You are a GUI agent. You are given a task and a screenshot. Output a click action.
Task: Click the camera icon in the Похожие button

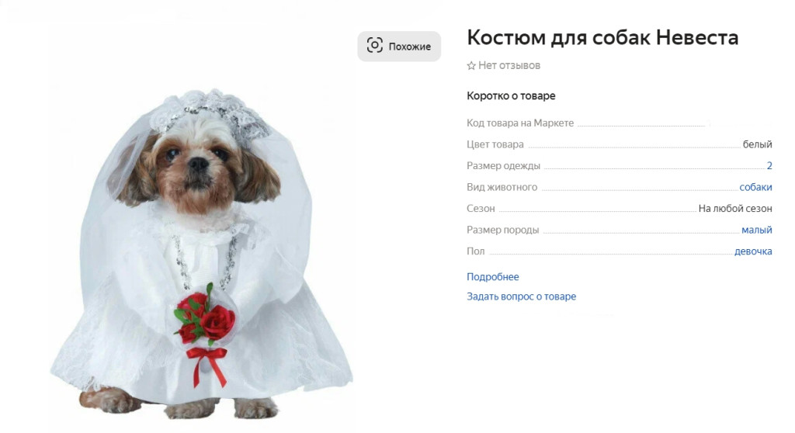[375, 46]
